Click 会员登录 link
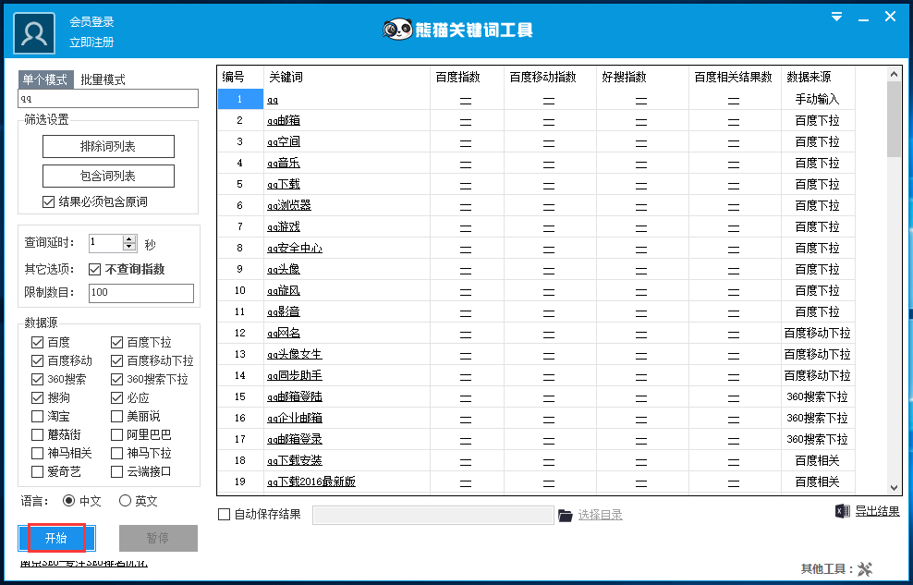 (91, 22)
